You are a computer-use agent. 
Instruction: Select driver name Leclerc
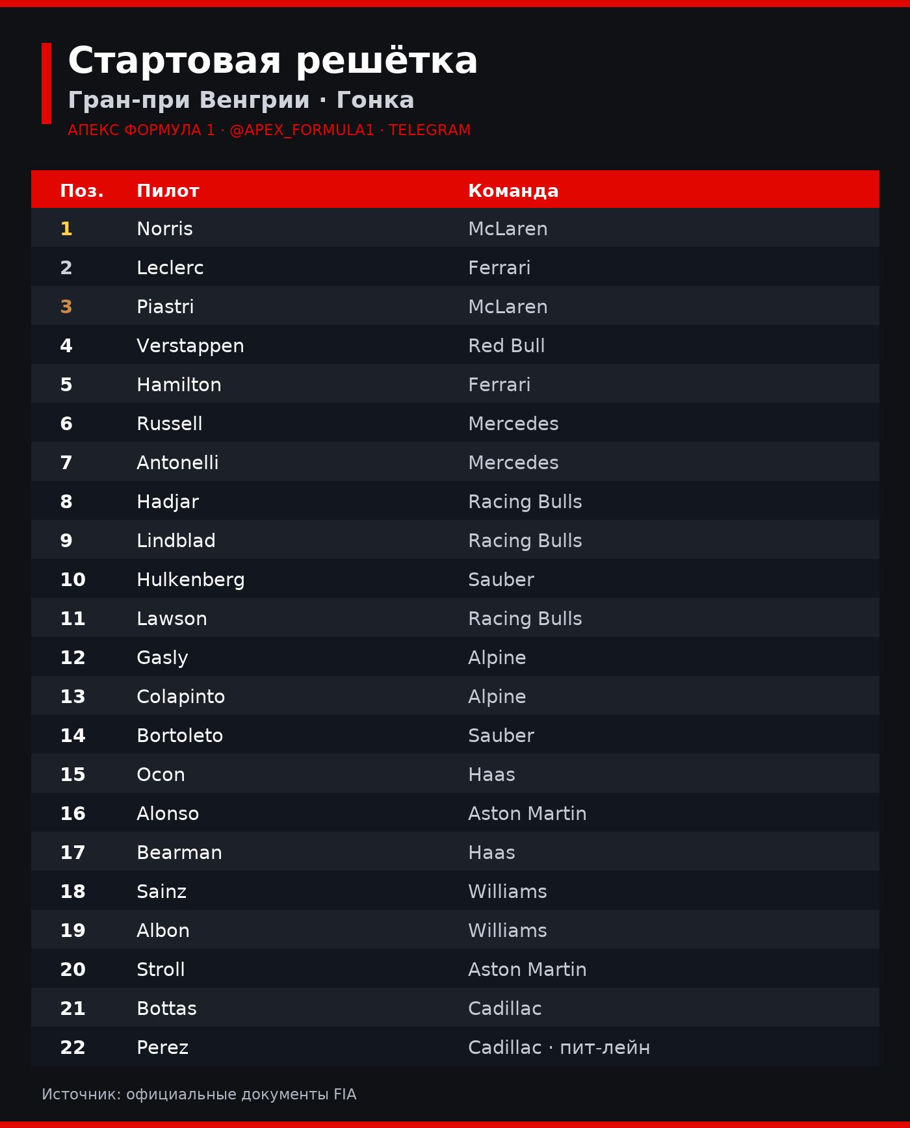(x=170, y=268)
